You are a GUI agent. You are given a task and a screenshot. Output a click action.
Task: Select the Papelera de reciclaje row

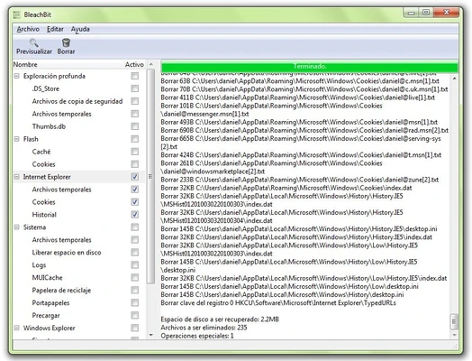point(79,291)
